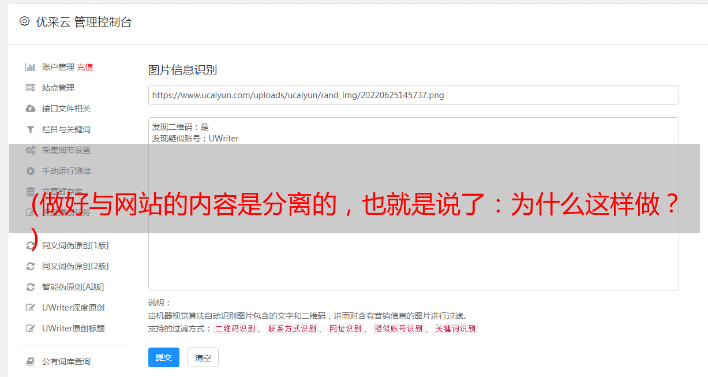708x377 pixels.
Task: Open 采集细节设置 menu entry
Action: [x=66, y=150]
